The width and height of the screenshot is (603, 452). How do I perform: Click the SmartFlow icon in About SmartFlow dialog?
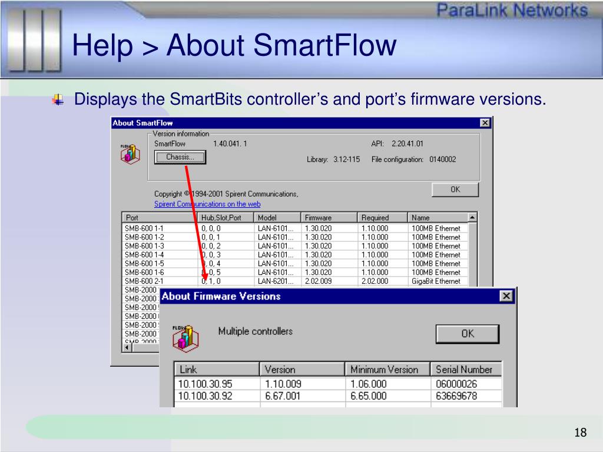click(130, 155)
